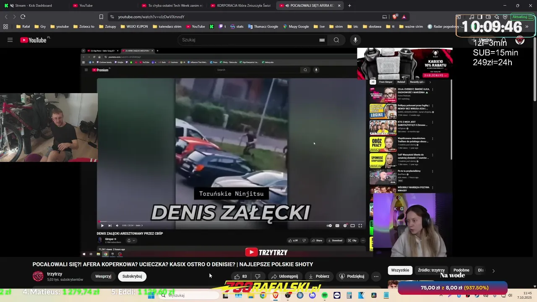
Task: Open the trzytrzy channel avatar
Action: [x=38, y=276]
